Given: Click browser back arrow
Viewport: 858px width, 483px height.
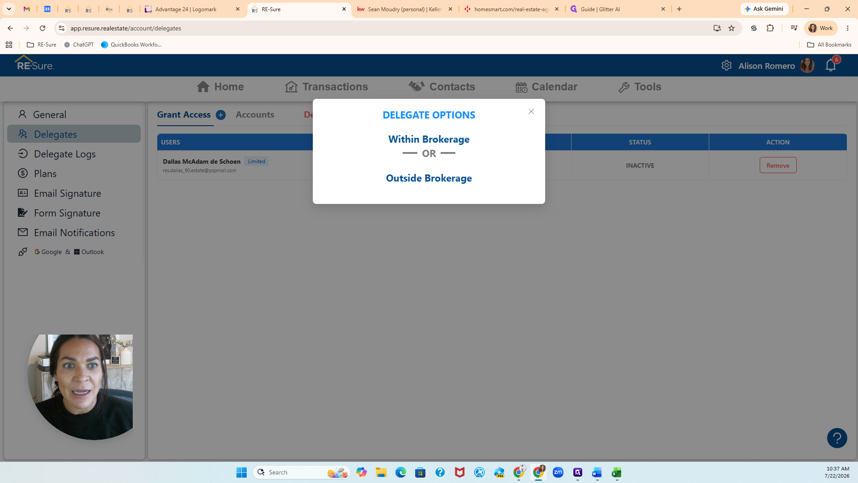Looking at the screenshot, I should 10,28.
